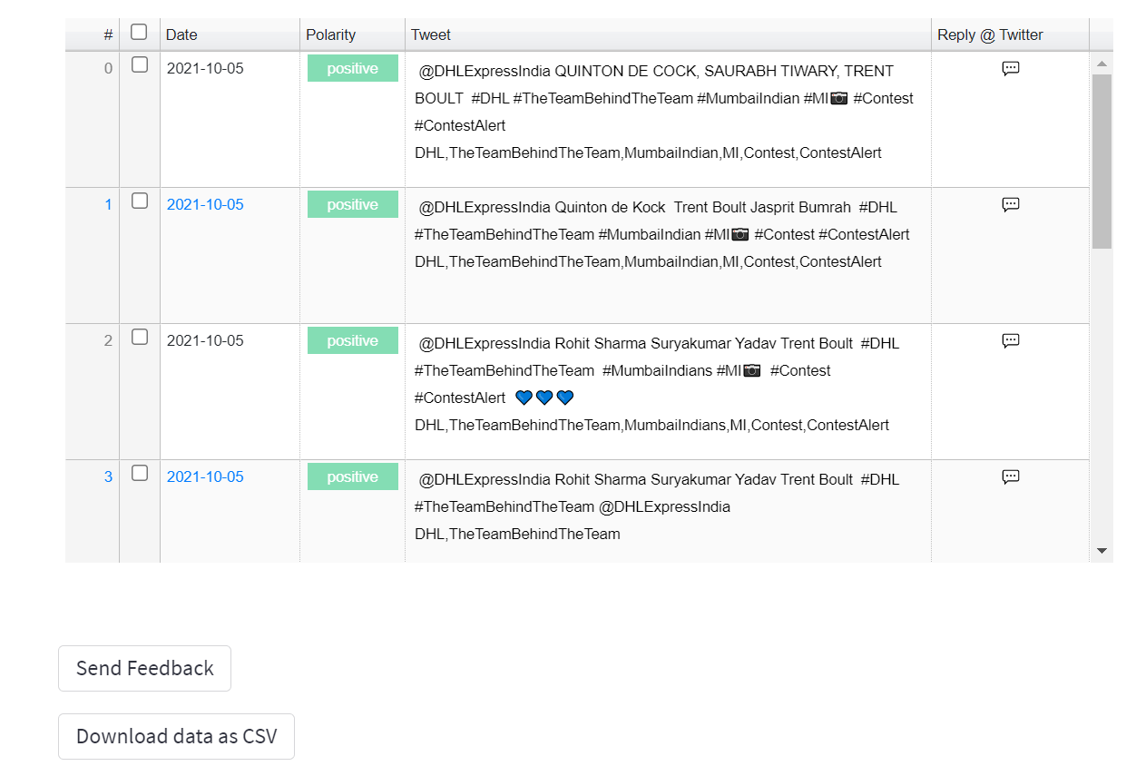Click the reply icon on tweet 3
Viewport: 1136px width, 766px height.
coord(1010,476)
